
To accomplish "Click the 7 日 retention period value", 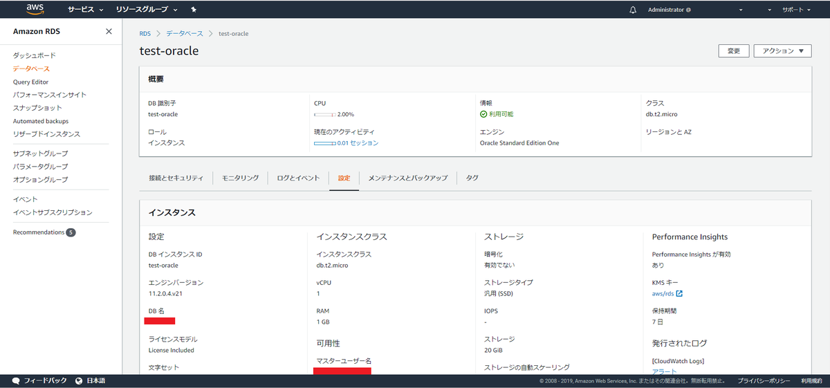I will point(658,322).
